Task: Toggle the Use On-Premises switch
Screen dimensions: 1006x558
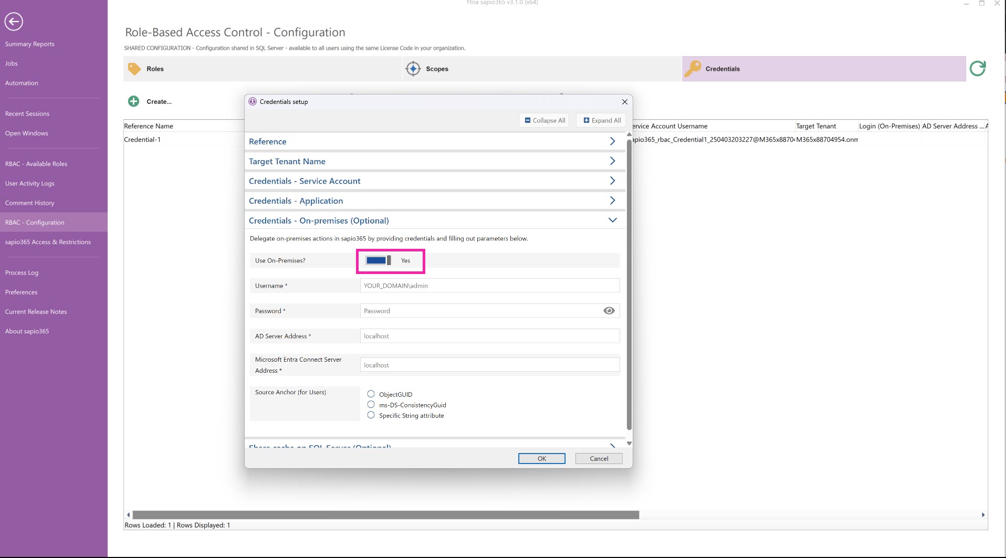Action: tap(379, 261)
